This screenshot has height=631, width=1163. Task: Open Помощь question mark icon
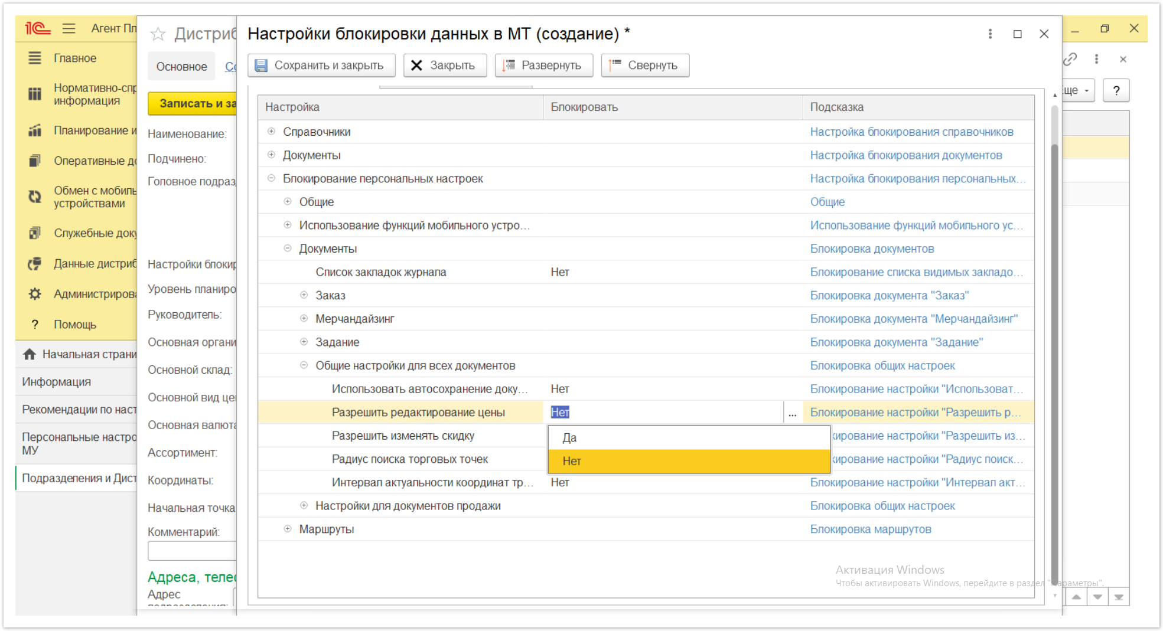point(35,325)
